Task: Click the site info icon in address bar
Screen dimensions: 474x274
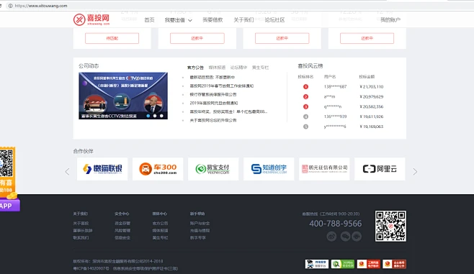Action: [x=10, y=6]
